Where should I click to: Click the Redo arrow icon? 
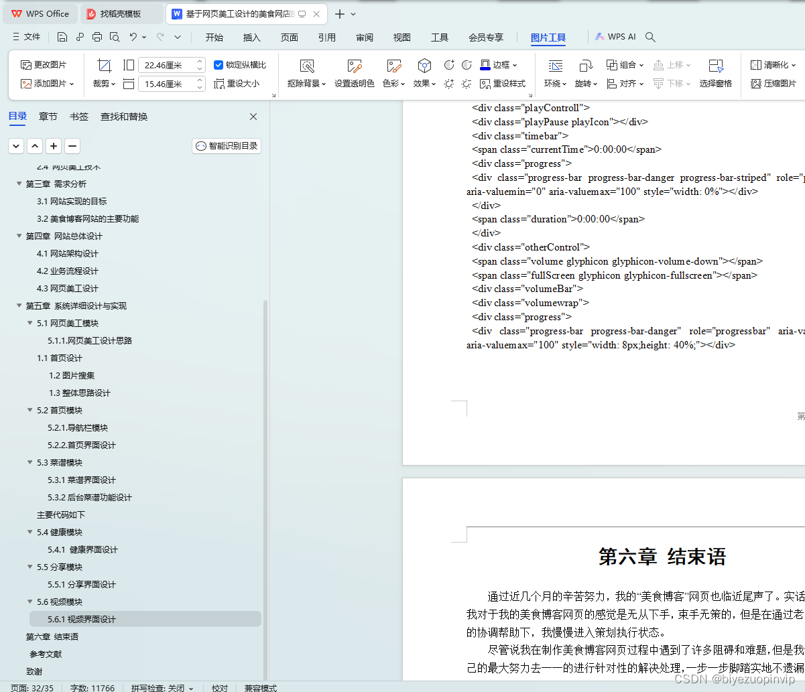[x=160, y=37]
